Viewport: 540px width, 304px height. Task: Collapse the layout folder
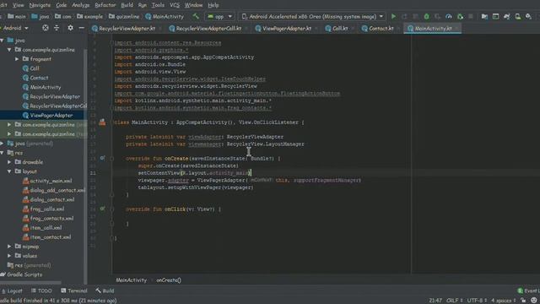pos(9,171)
